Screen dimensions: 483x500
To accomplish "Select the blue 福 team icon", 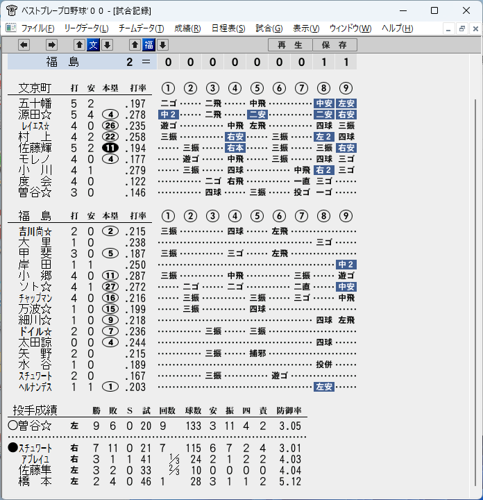I will pyautogui.click(x=149, y=45).
